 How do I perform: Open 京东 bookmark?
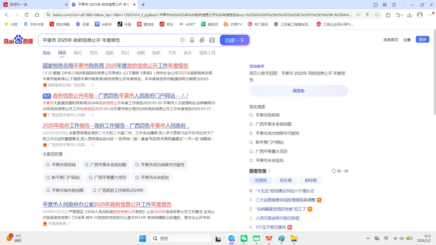[x=167, y=24]
